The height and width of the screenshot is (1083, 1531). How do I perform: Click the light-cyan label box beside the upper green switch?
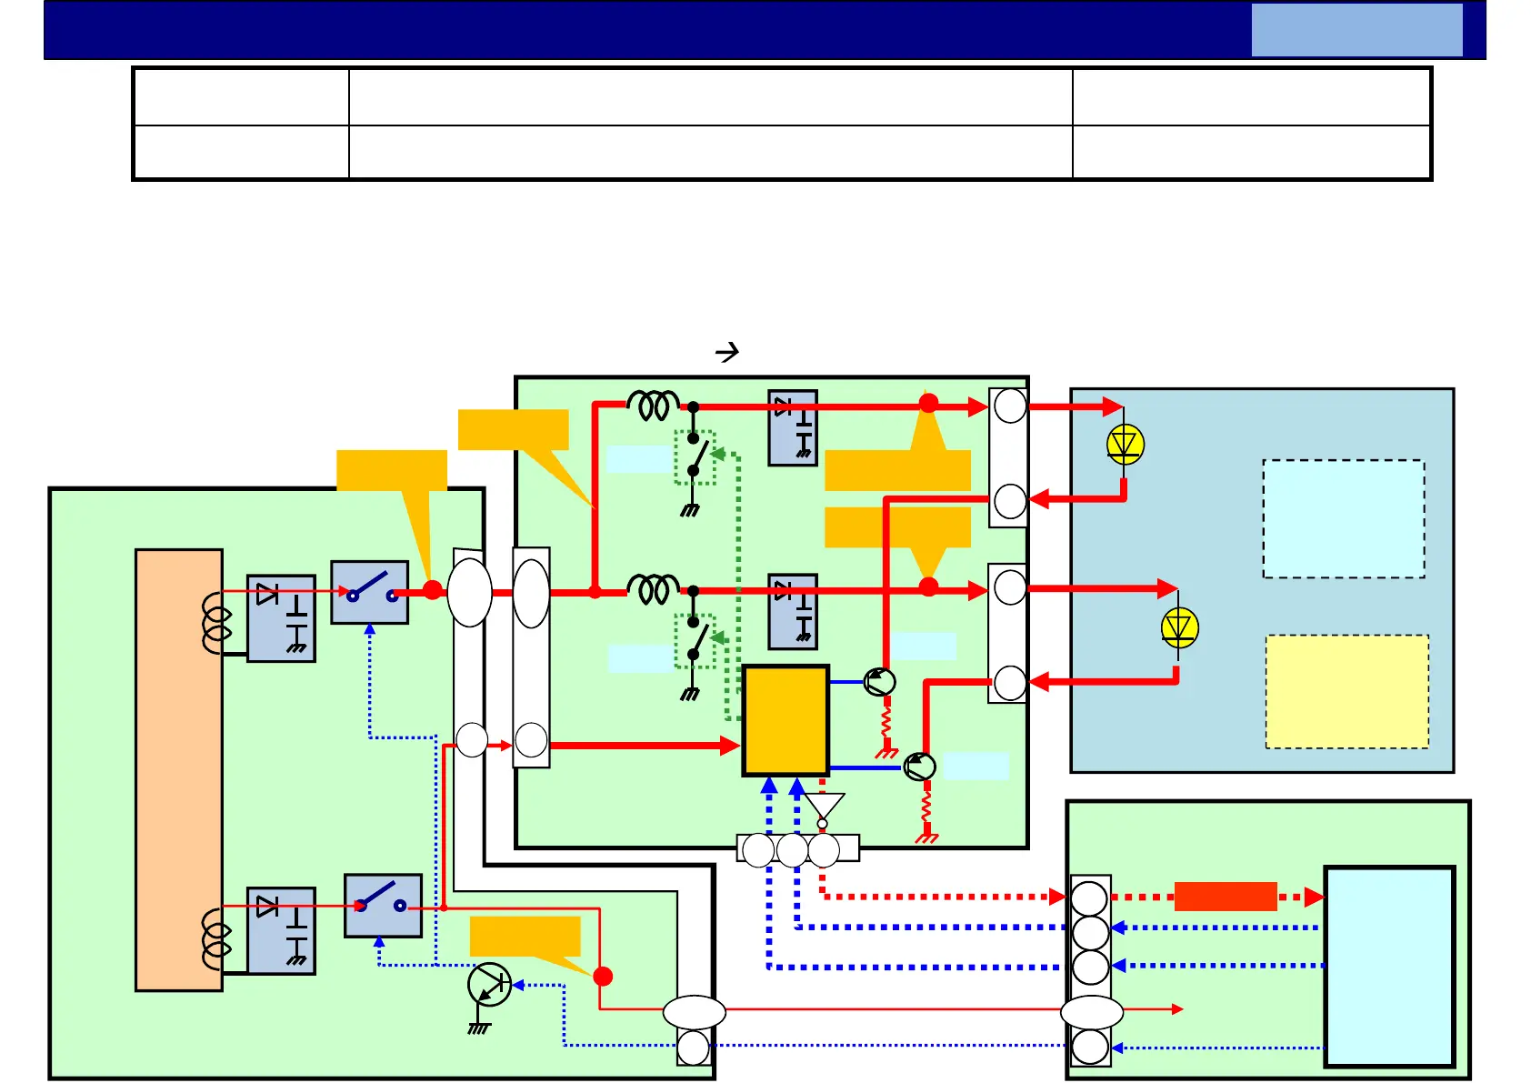coord(640,459)
